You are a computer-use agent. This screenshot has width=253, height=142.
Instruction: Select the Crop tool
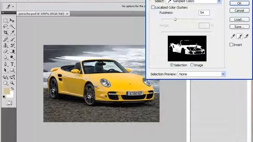pyautogui.click(x=6, y=32)
